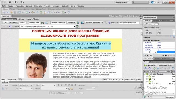
Task: Toggle Интерак. просмотр live view
Action: pos(58,23)
